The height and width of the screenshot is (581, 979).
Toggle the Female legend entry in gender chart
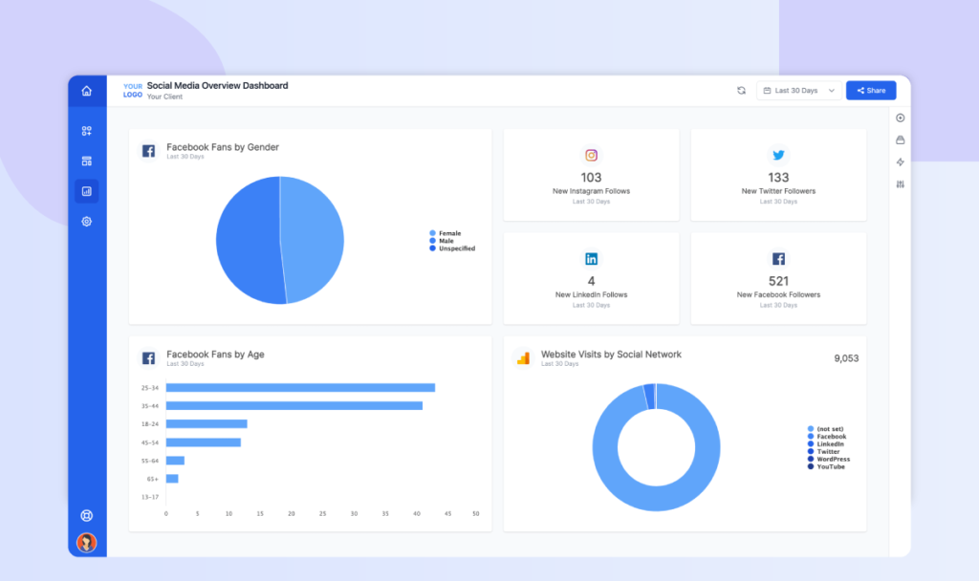coord(449,233)
